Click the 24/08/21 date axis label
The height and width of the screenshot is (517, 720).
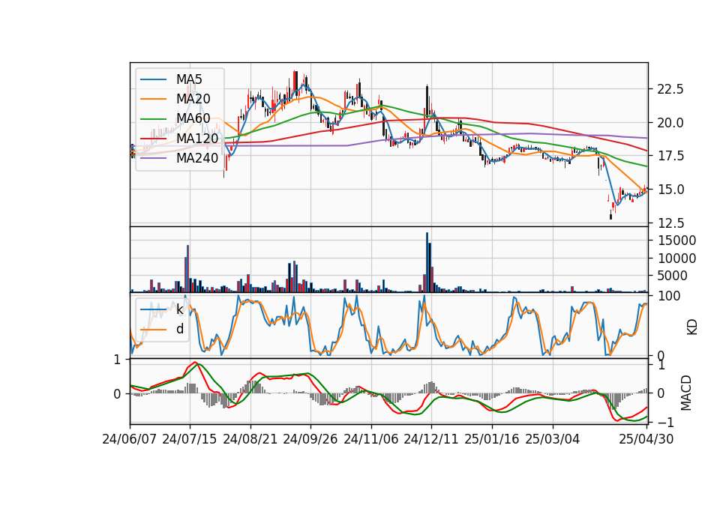[x=250, y=439]
